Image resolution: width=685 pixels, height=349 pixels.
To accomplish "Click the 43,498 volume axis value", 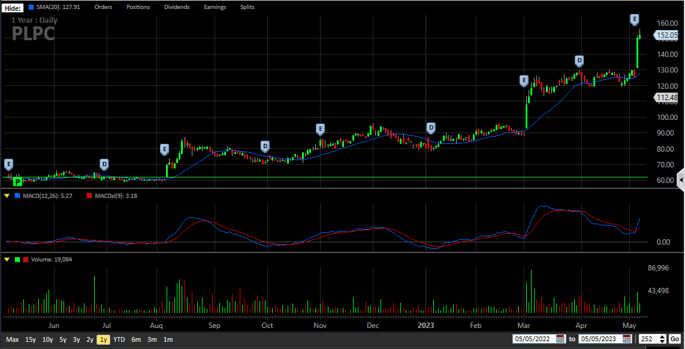I will click(x=659, y=291).
